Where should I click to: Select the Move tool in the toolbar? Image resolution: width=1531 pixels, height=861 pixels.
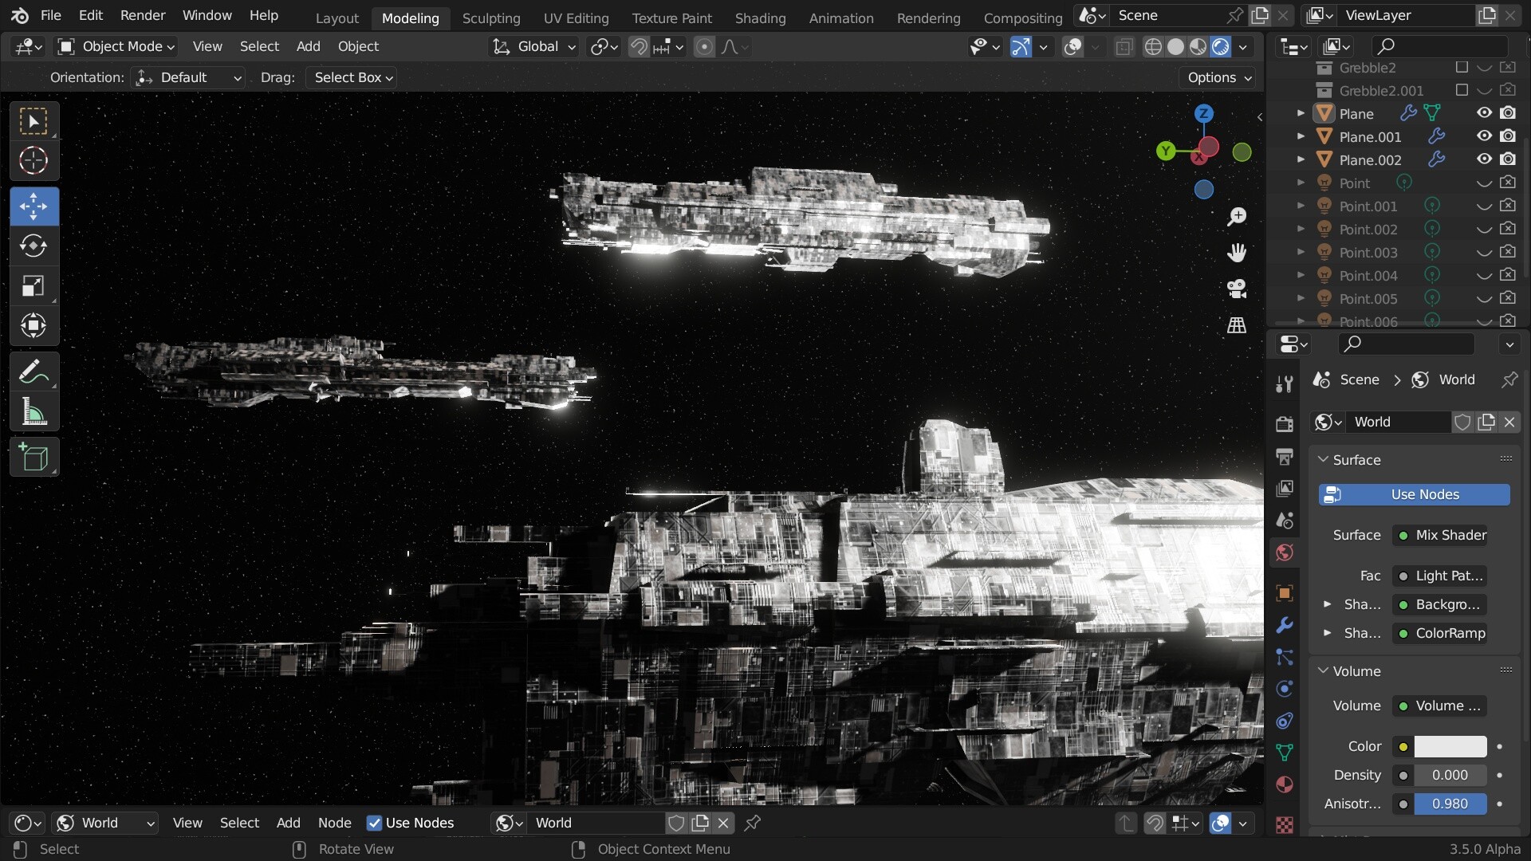(x=33, y=206)
